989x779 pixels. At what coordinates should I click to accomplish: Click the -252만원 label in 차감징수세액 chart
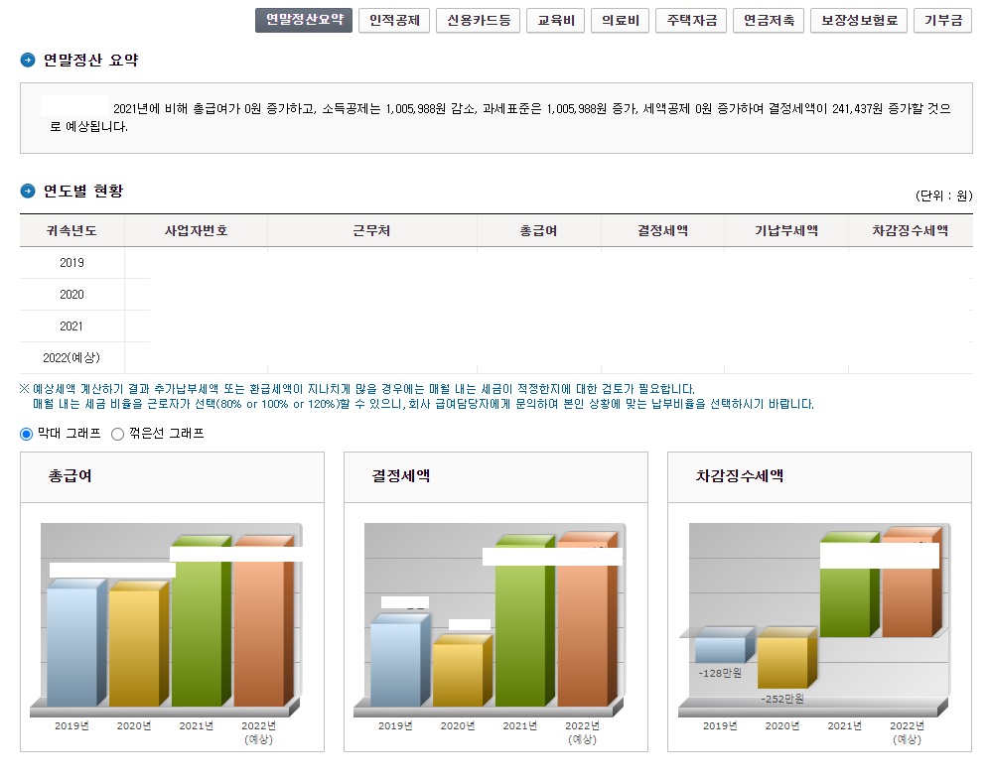(782, 699)
